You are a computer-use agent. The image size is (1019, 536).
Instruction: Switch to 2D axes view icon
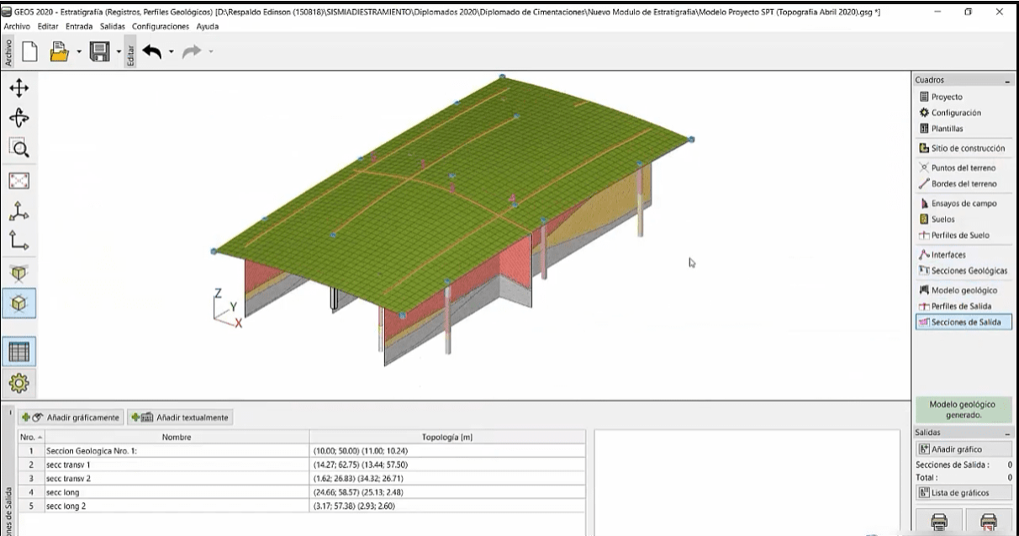click(18, 241)
